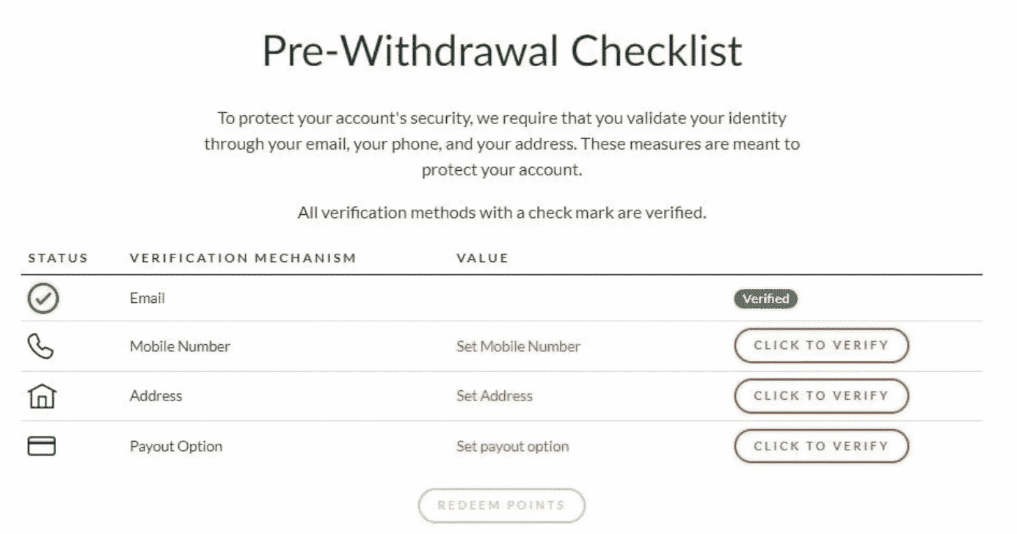The height and width of the screenshot is (534, 1017).
Task: Verify the Mobile Number with Click to Verify
Action: coord(821,345)
